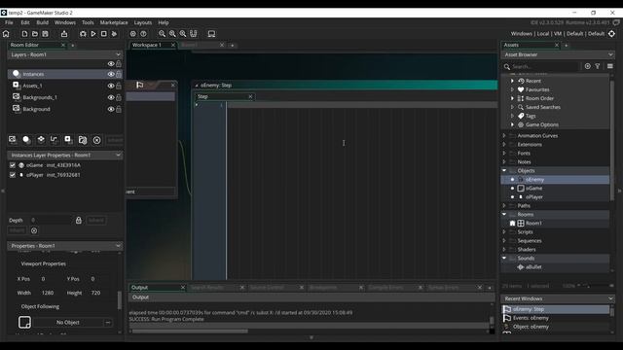Screen dimensions: 623x350
Task: Run the game with the play icon
Action: tap(93, 34)
